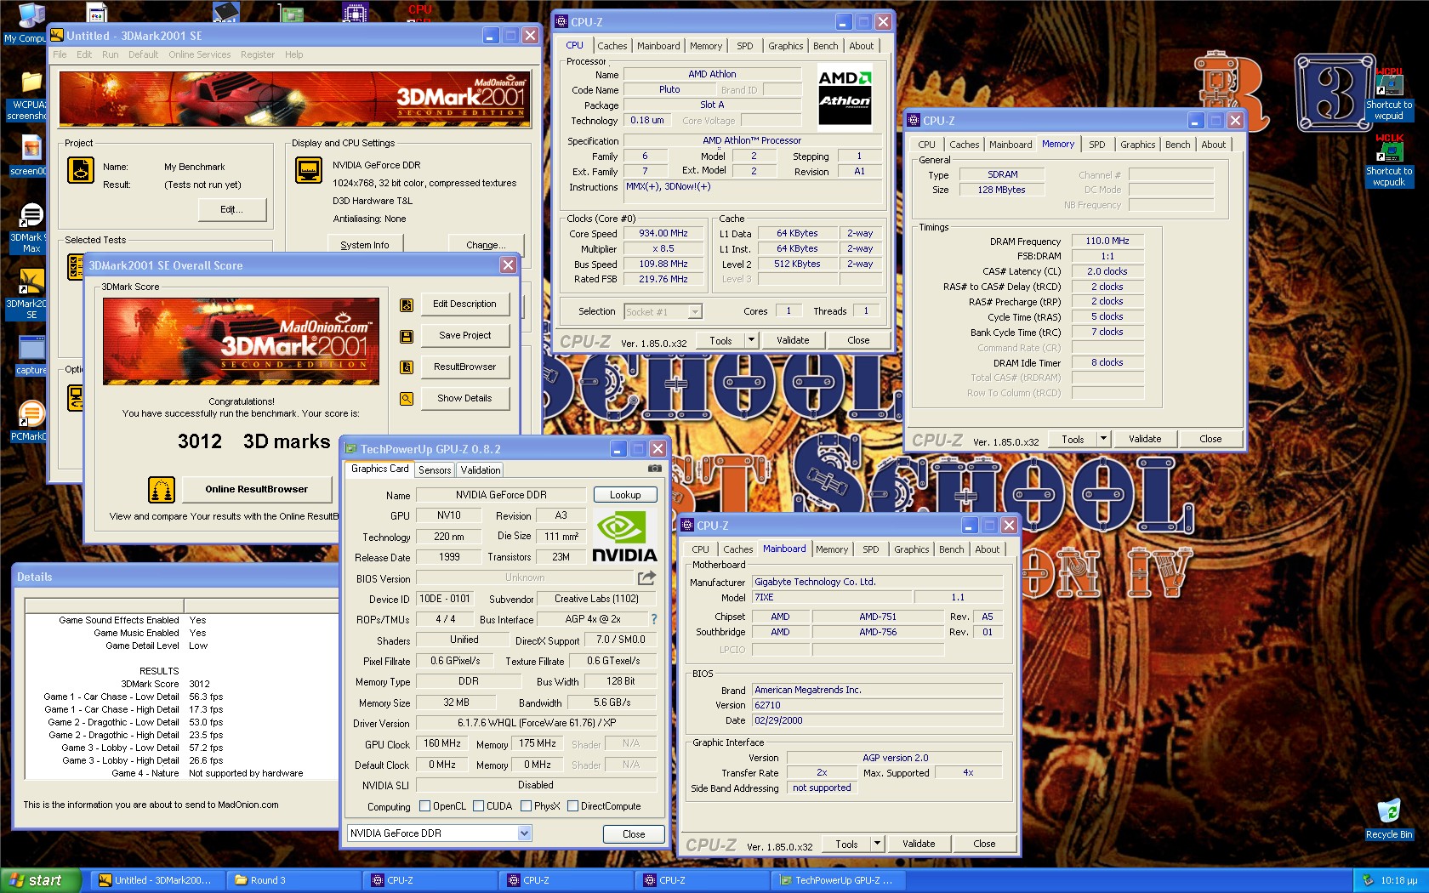This screenshot has height=893, width=1429.
Task: Open the GPU selection dropdown in GPU-Z
Action: click(524, 833)
